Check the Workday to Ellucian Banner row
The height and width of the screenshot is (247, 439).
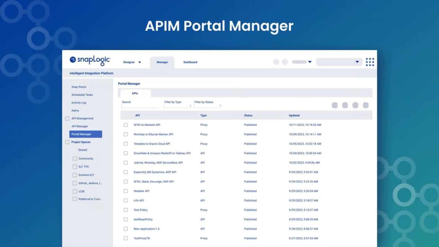pyautogui.click(x=126, y=134)
